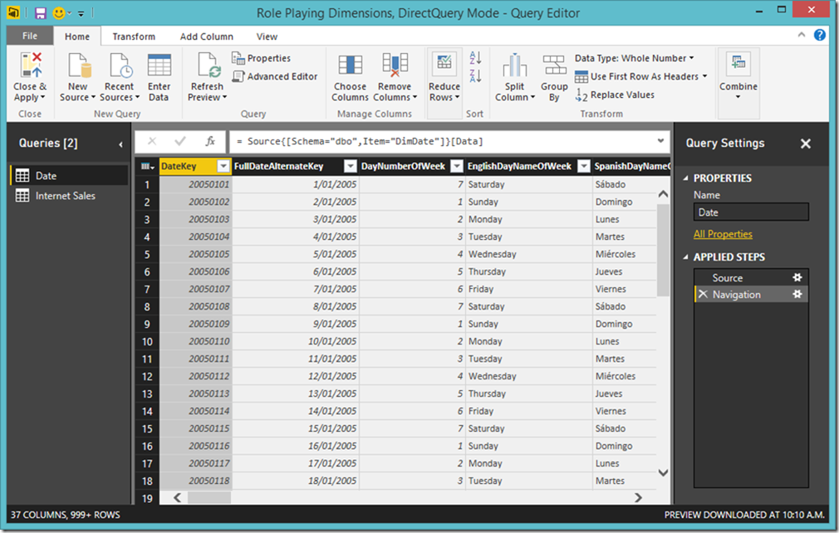
Task: Launch the Advanced Editor
Action: coord(275,76)
